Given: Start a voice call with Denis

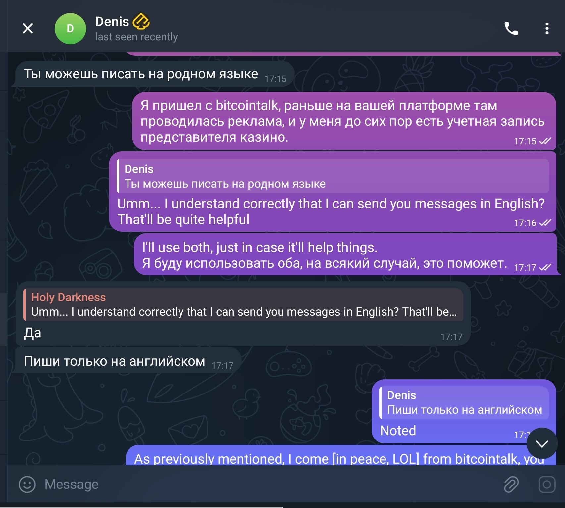Looking at the screenshot, I should coord(511,29).
